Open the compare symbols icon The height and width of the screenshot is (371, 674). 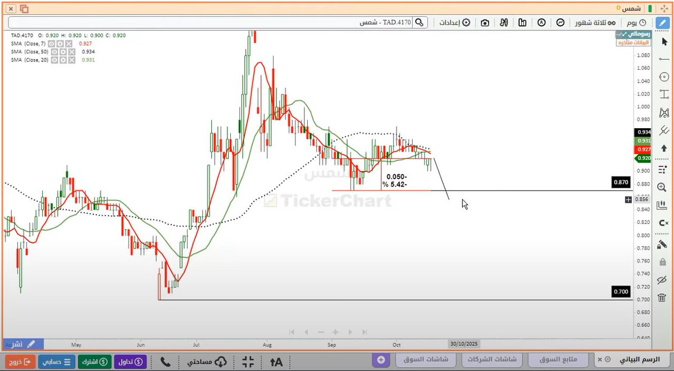[504, 22]
